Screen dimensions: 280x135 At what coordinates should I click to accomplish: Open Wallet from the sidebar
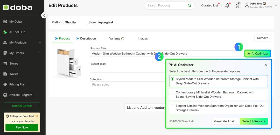pyautogui.click(x=13, y=74)
